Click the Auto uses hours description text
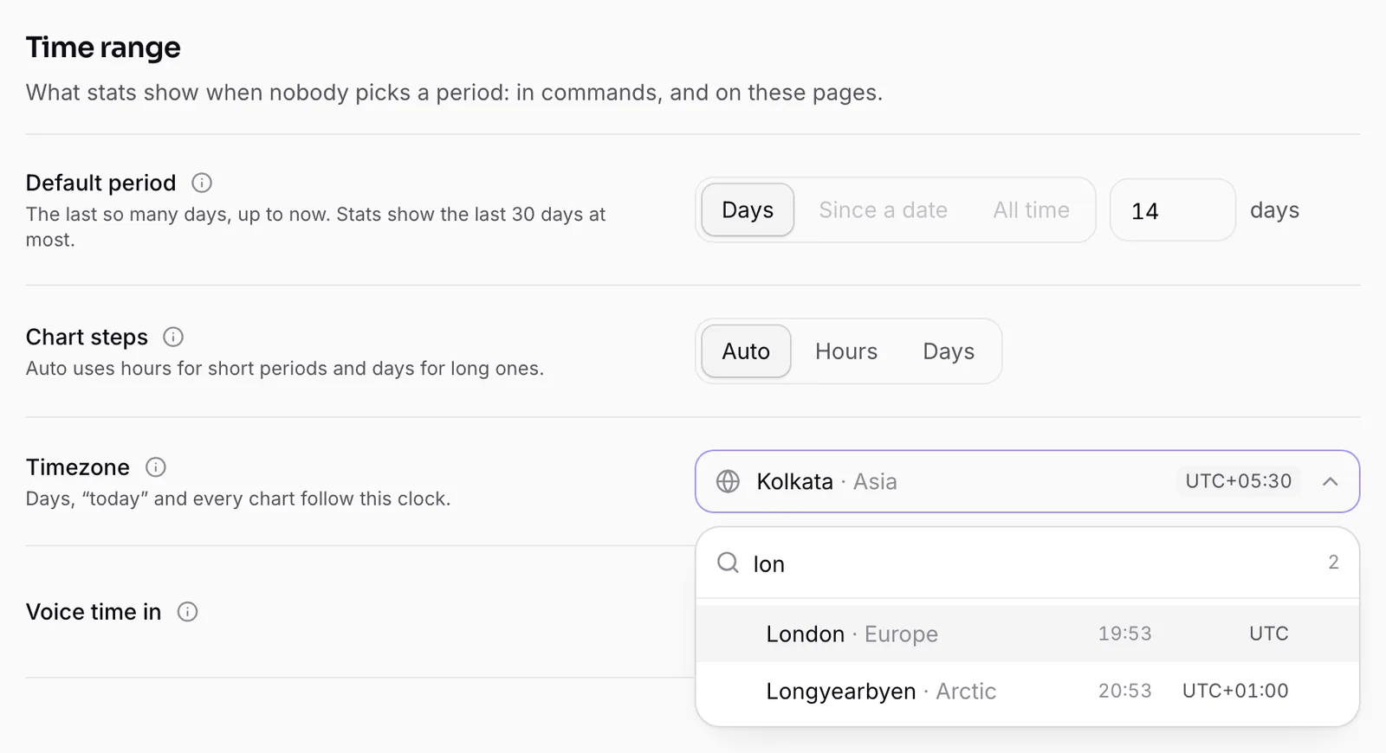This screenshot has height=753, width=1386. coord(285,369)
